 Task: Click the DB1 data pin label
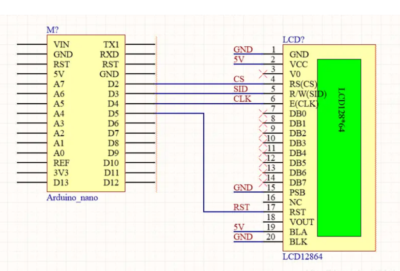tap(298, 124)
